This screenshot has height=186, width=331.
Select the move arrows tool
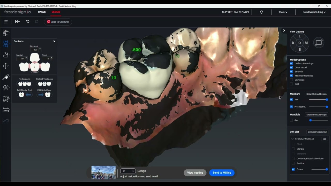[x=6, y=66]
